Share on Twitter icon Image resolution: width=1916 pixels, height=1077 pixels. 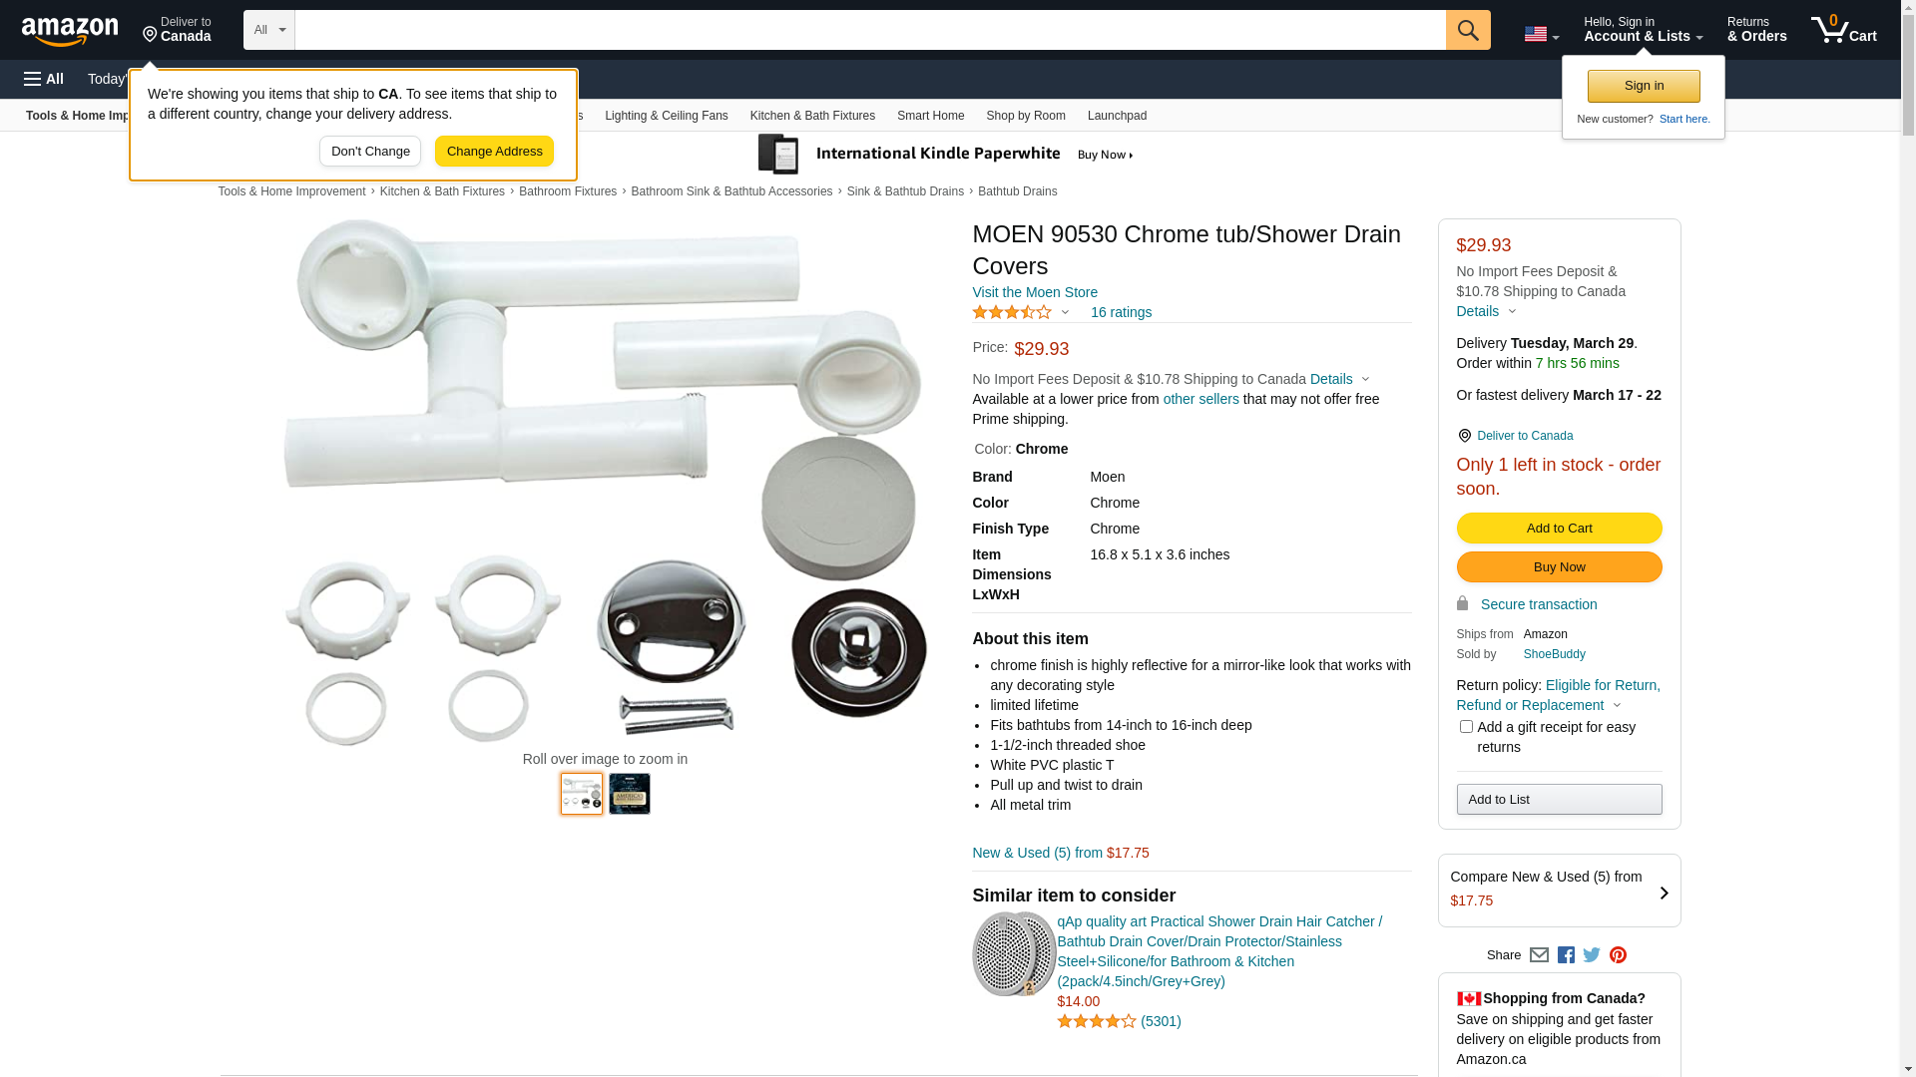click(x=1592, y=955)
